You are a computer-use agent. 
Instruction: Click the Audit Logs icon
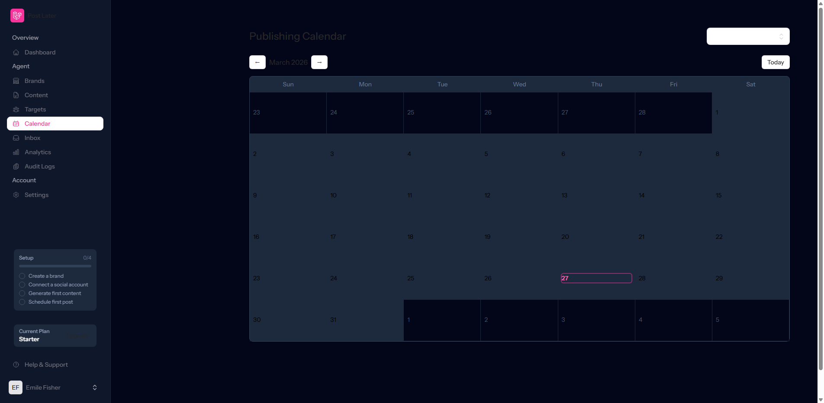(16, 166)
